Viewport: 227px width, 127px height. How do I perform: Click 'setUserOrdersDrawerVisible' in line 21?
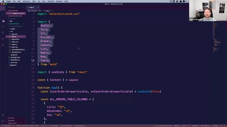pyautogui.click(x=111, y=92)
